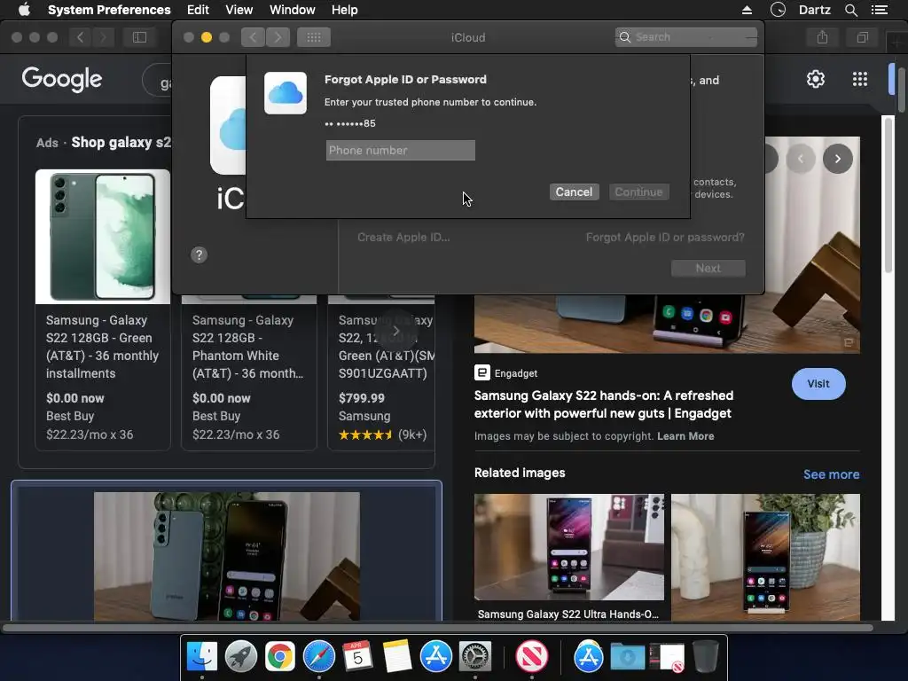Click the Phone number input field
Viewport: 908px width, 681px height.
coord(400,151)
